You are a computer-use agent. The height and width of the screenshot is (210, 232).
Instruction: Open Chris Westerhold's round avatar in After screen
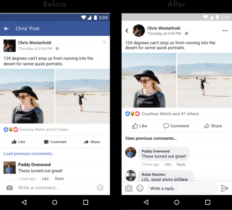(x=139, y=31)
